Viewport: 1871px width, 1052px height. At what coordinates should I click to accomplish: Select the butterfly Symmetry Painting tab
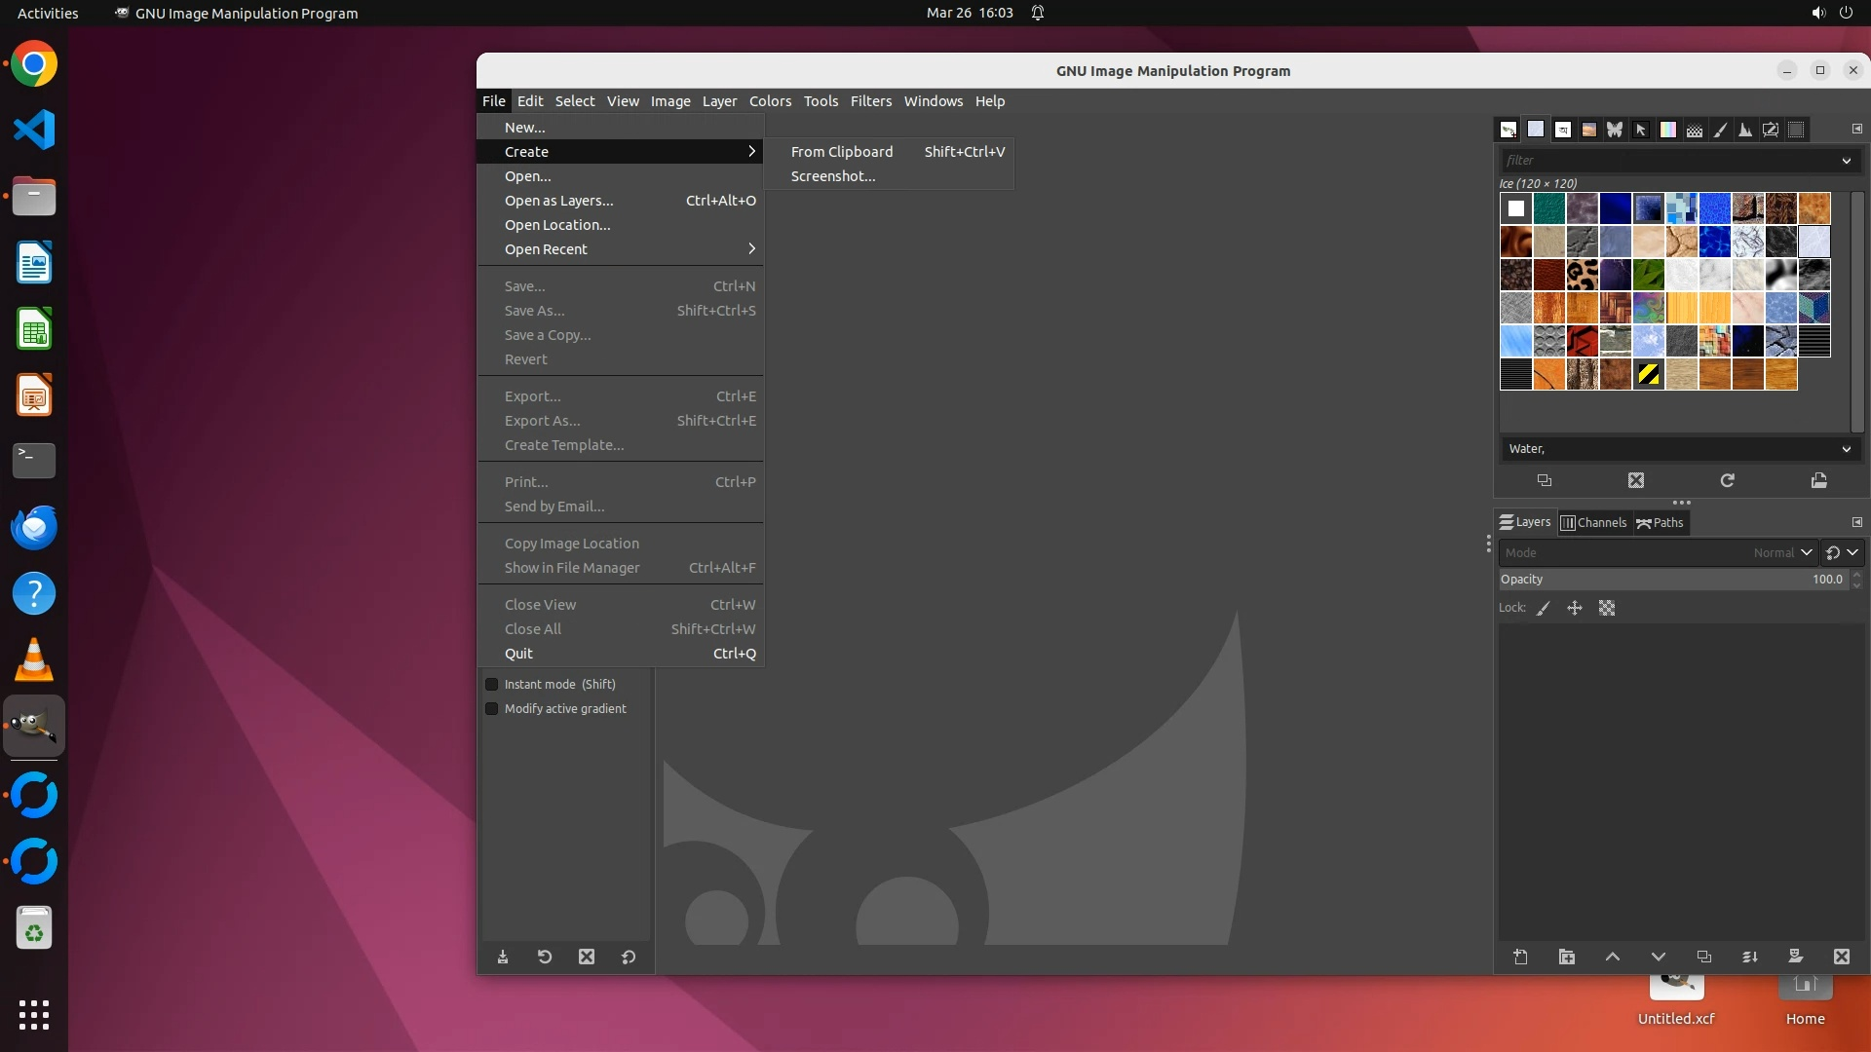[x=1615, y=130]
